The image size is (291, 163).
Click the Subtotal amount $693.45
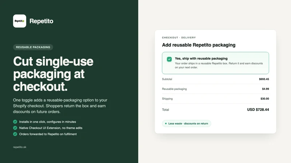264,79
